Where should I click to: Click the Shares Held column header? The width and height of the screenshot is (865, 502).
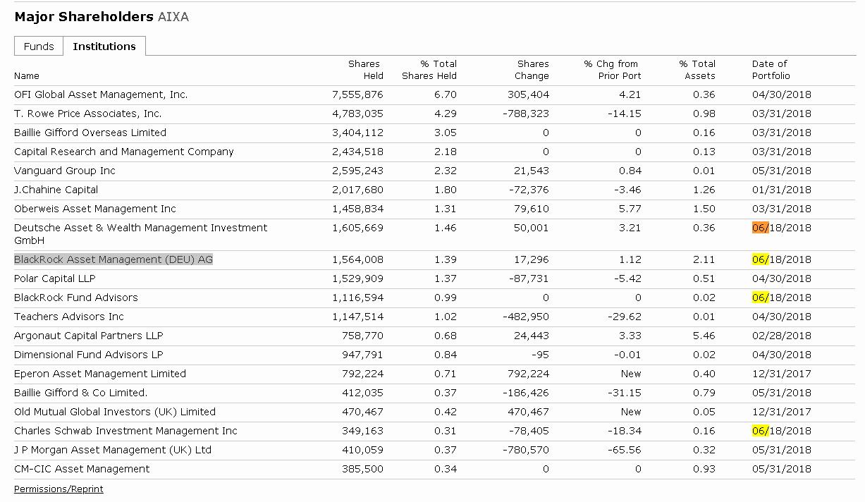tap(364, 70)
